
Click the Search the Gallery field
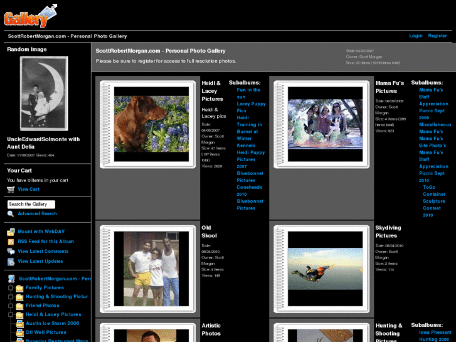[x=31, y=205]
